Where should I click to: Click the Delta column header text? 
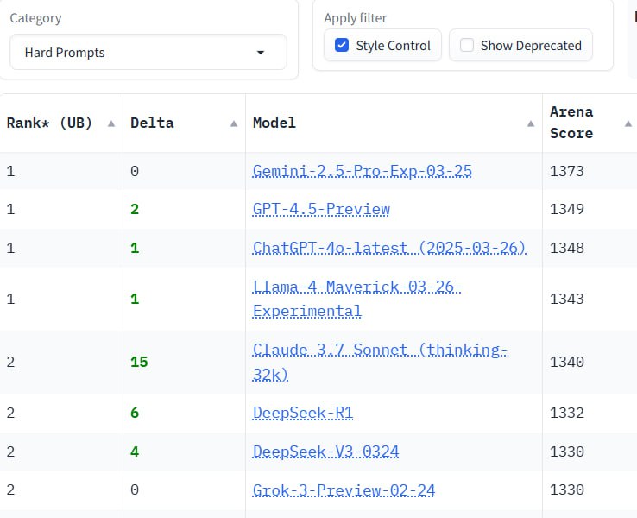pos(152,123)
